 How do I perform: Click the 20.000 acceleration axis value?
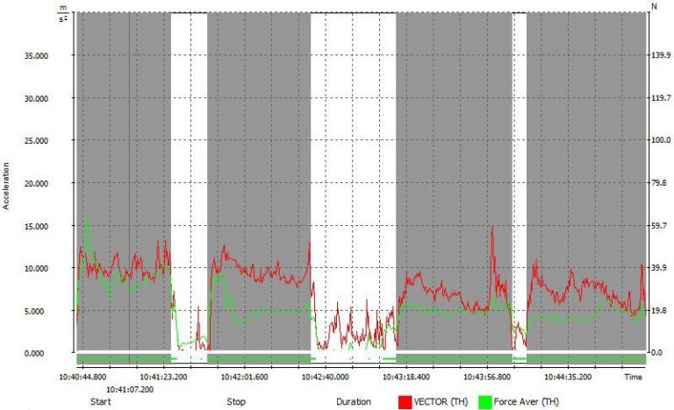[x=35, y=183]
